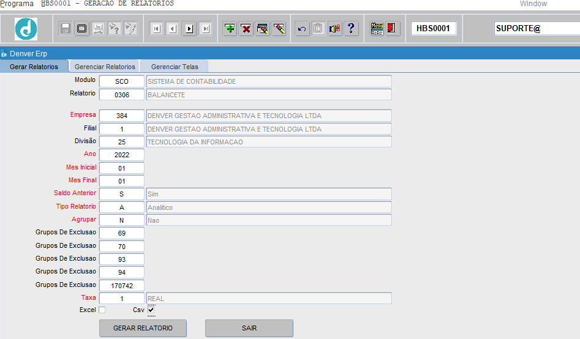Open the Window menu

(533, 4)
